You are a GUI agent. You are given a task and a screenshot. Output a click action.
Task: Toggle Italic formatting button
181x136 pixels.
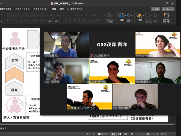[x=12, y=21]
